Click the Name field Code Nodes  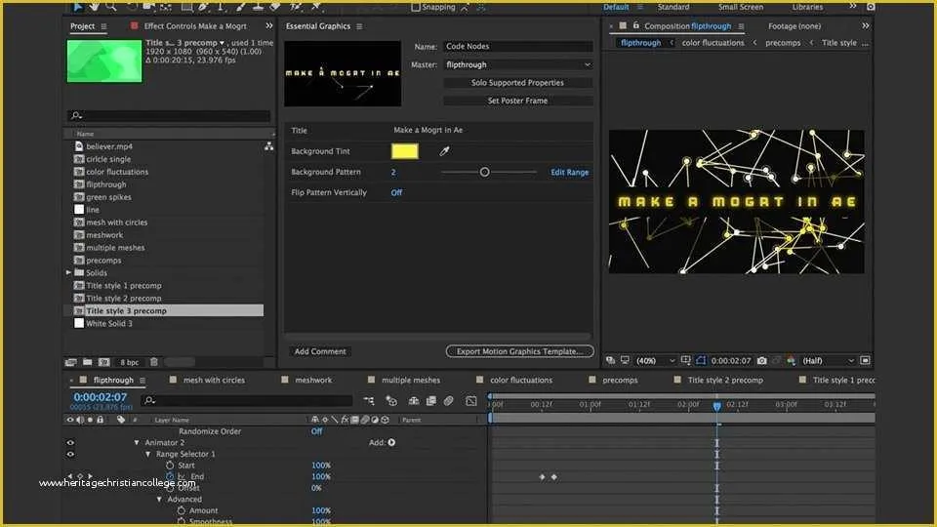(517, 46)
